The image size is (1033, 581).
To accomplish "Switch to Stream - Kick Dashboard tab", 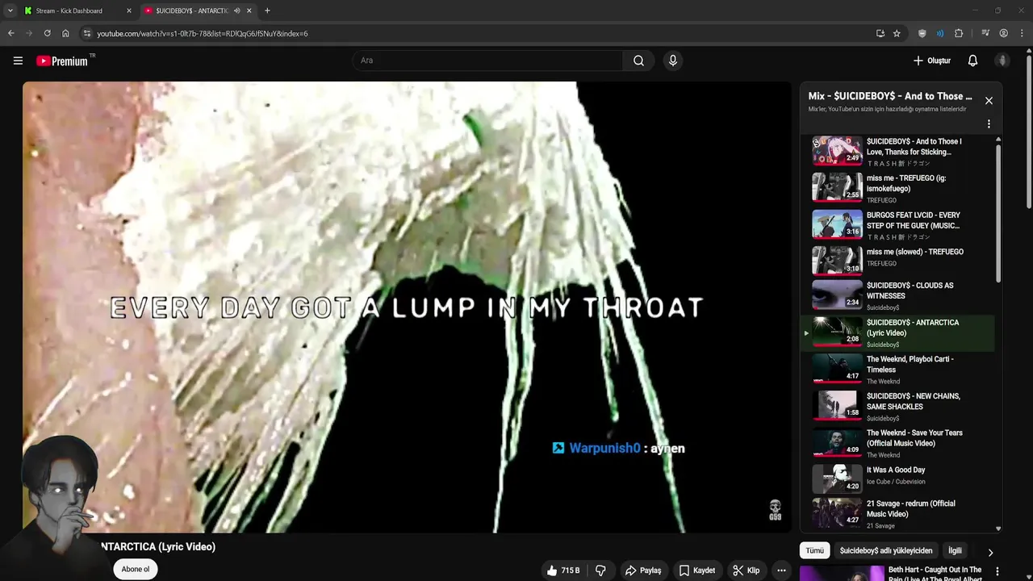I will 78,10.
